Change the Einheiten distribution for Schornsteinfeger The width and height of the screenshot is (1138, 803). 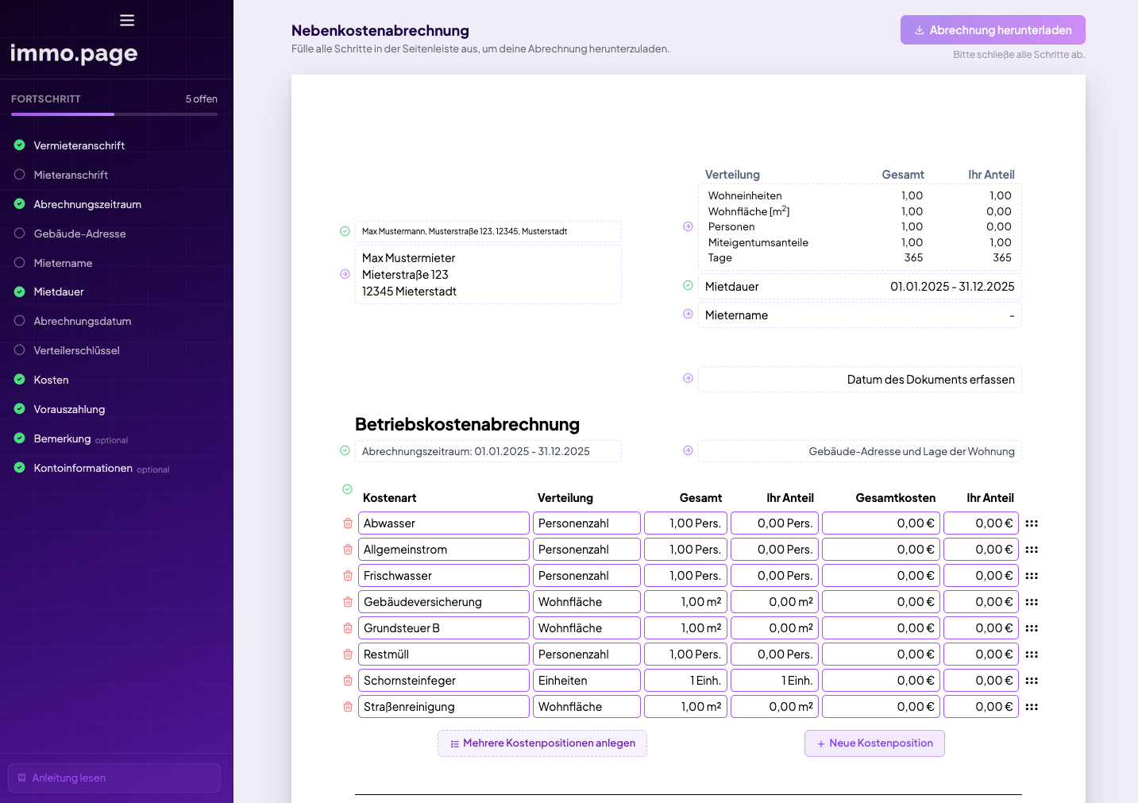point(586,680)
